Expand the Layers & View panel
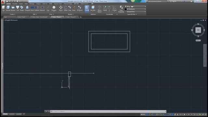The height and width of the screenshot is (117, 208). click(x=132, y=14)
